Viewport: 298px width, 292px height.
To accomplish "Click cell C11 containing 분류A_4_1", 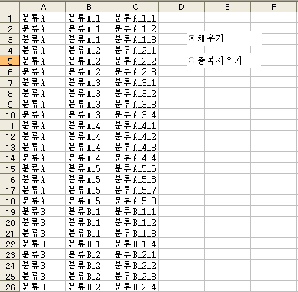I will (x=136, y=125).
